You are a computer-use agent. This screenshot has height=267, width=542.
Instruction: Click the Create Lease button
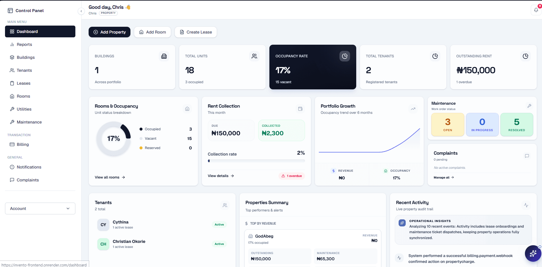click(196, 32)
